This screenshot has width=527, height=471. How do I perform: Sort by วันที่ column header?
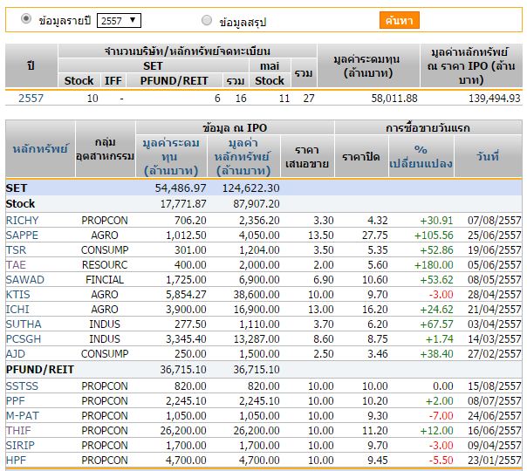(x=488, y=156)
